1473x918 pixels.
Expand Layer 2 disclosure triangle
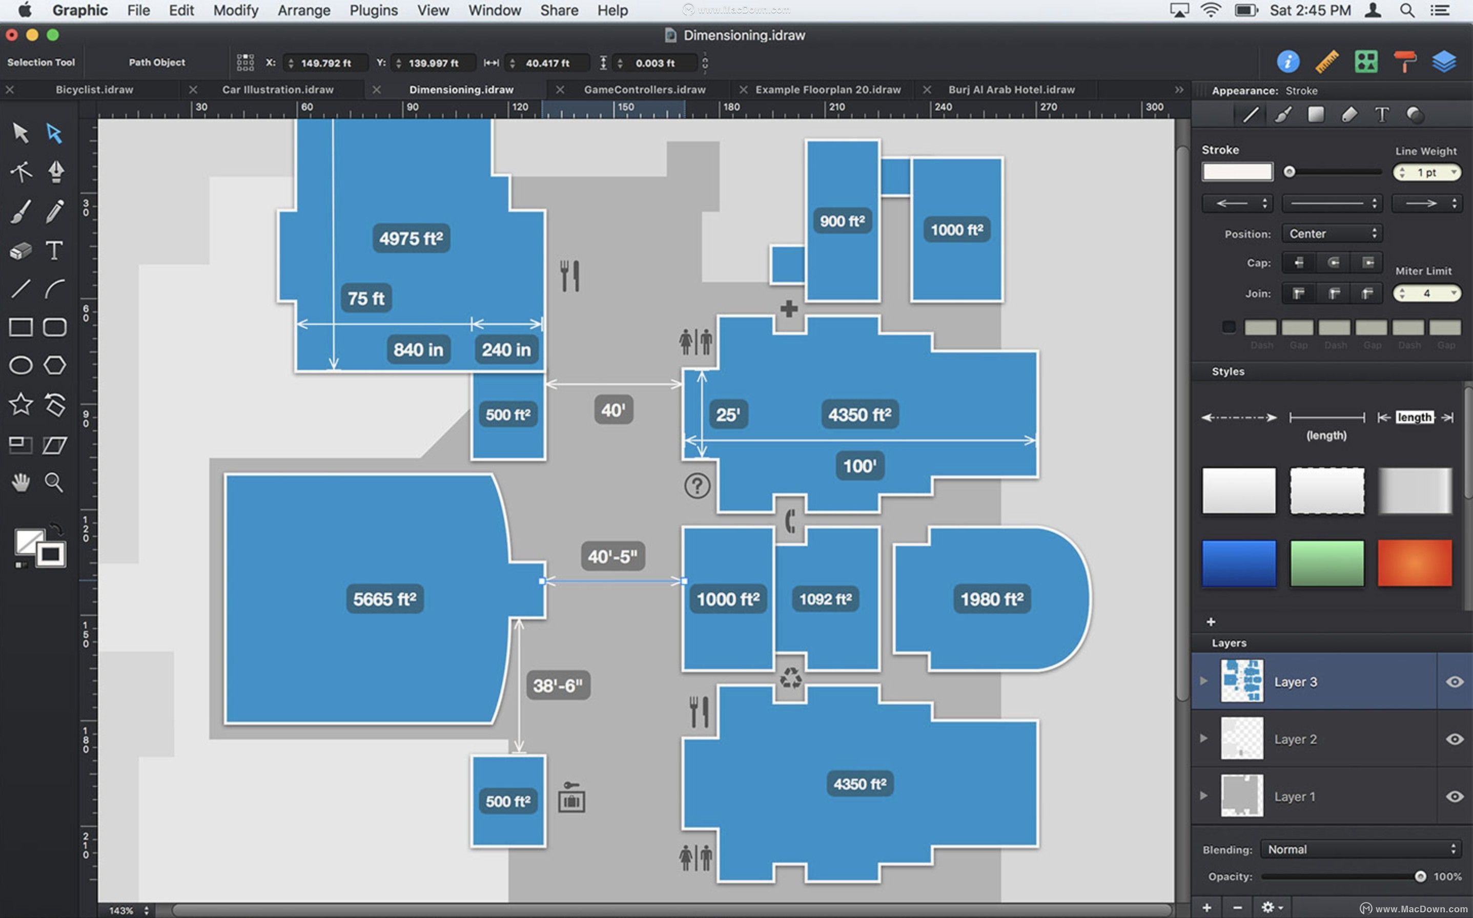[x=1203, y=738]
